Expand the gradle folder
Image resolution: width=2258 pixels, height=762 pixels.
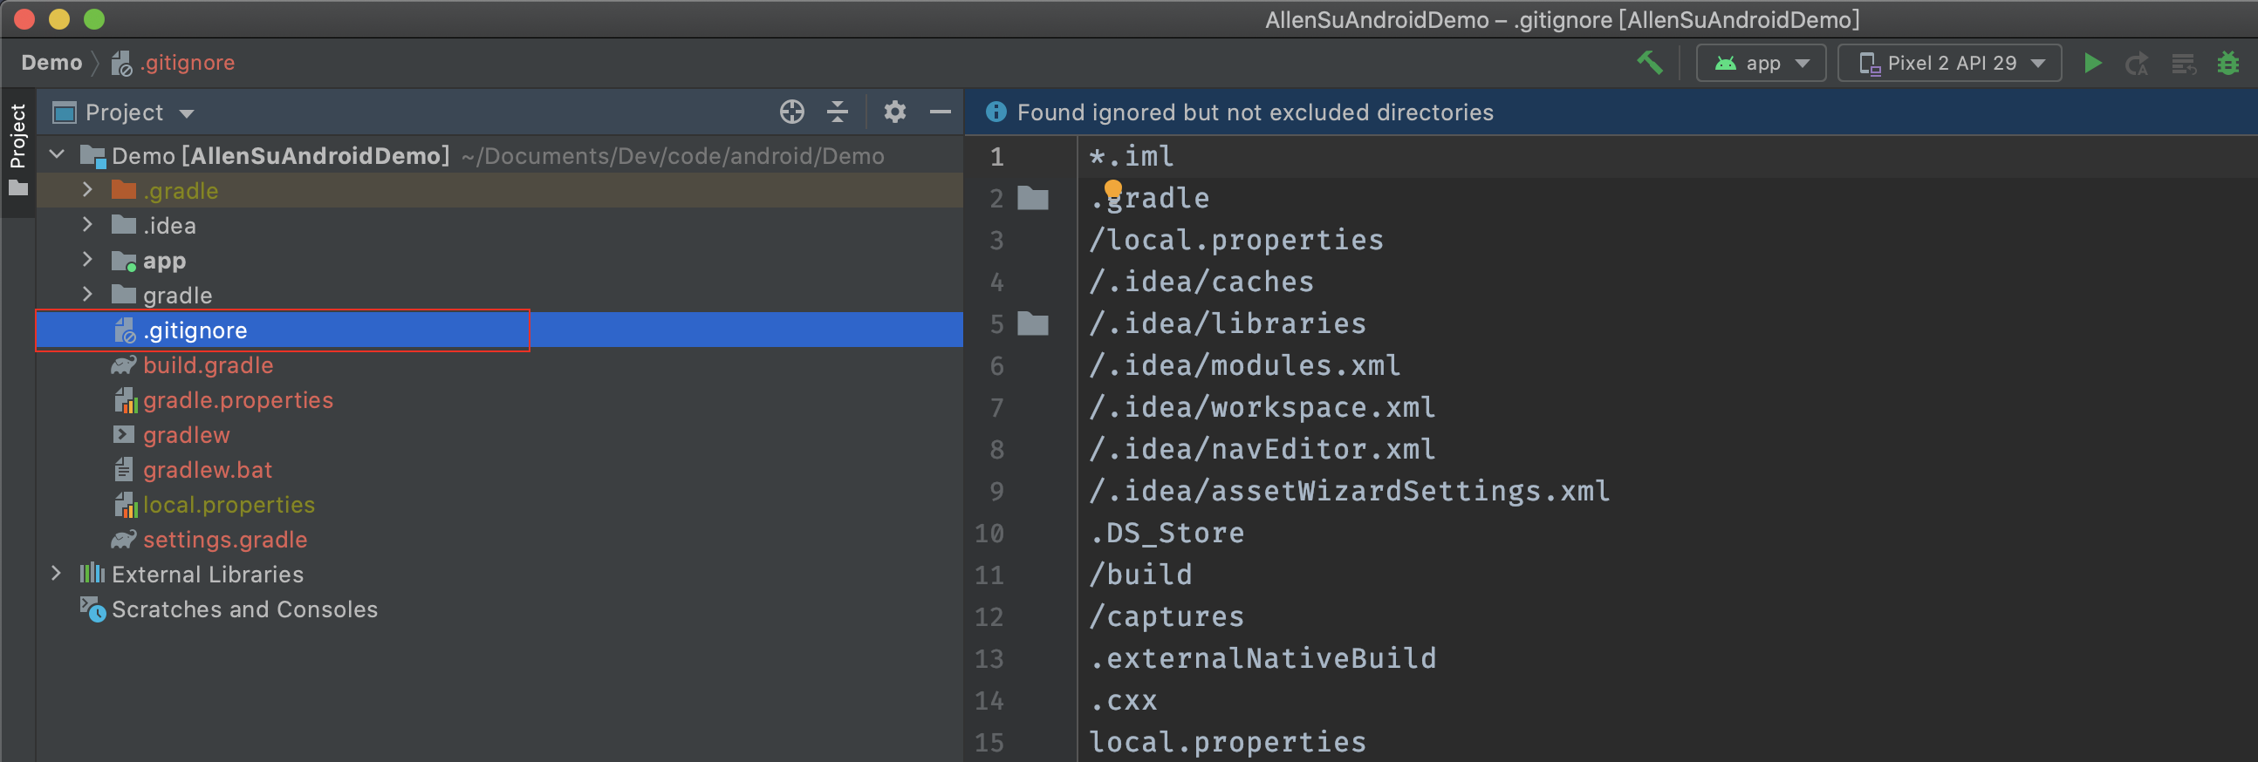point(86,296)
